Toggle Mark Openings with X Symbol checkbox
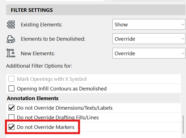The width and height of the screenshot is (186, 138). (x=11, y=79)
